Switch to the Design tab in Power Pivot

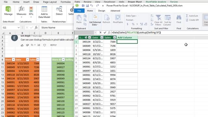click(x=102, y=11)
